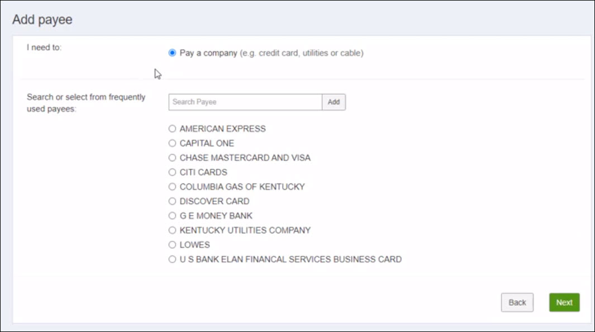Screen dimensions: 595x332
Task: Choose LOWES as the payee
Action: pos(172,244)
